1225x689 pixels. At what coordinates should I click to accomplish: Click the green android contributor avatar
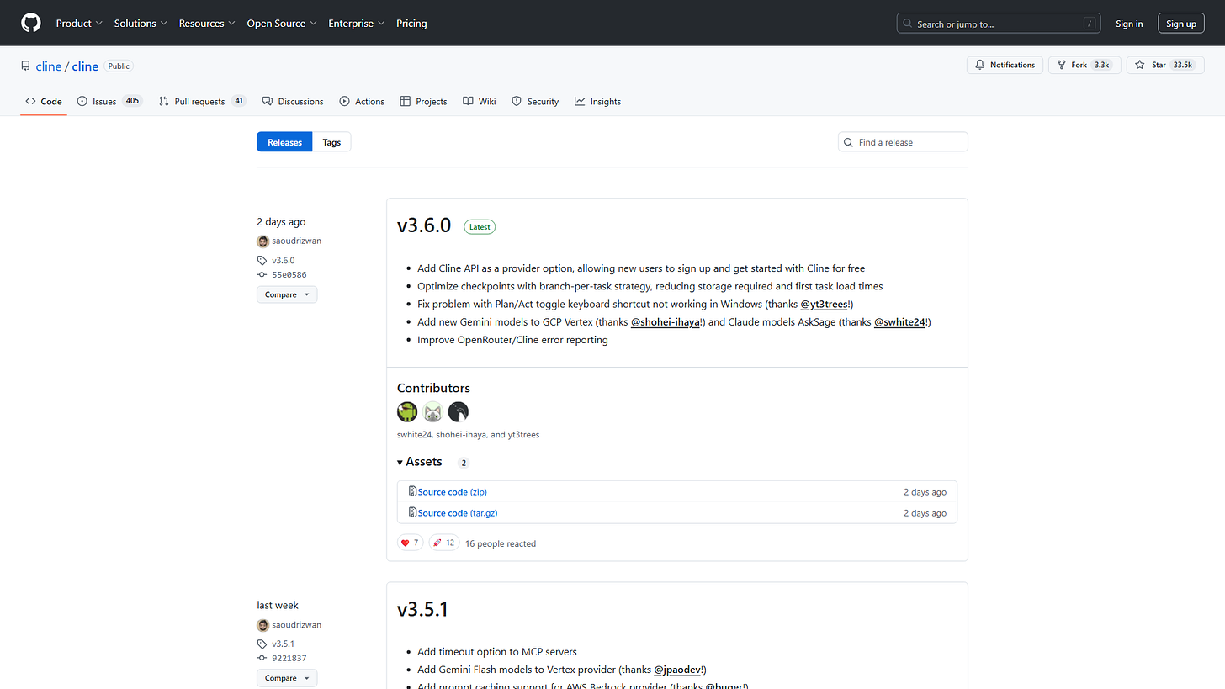(407, 411)
